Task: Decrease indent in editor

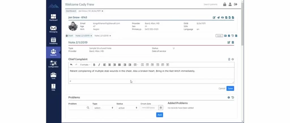Action: 125,65
